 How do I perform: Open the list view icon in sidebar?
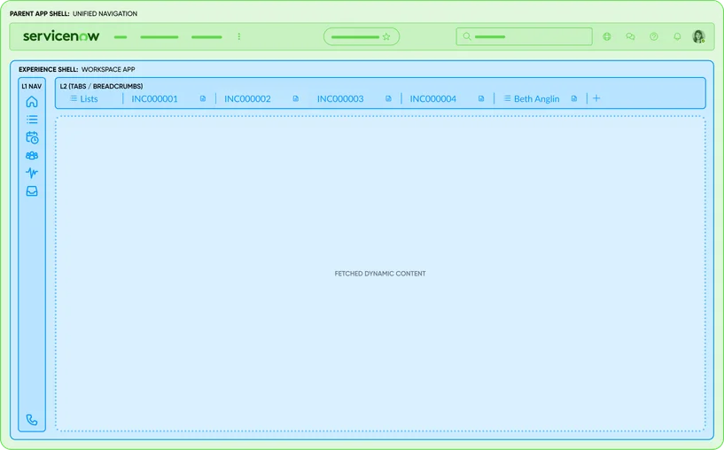(32, 120)
